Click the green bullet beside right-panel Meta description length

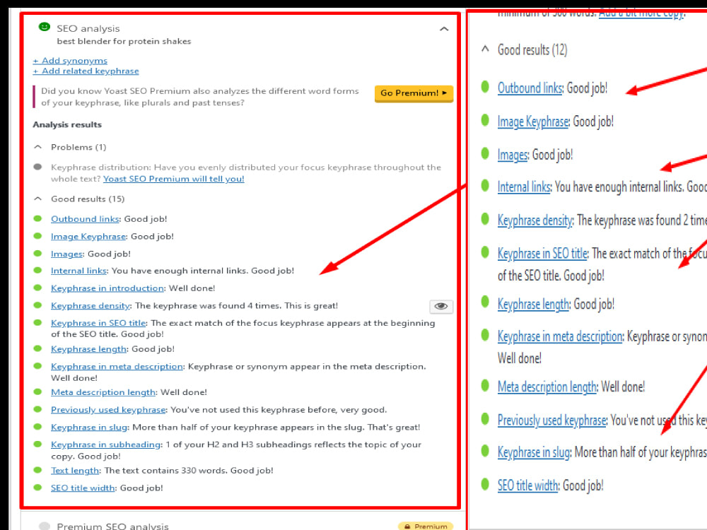485,385
